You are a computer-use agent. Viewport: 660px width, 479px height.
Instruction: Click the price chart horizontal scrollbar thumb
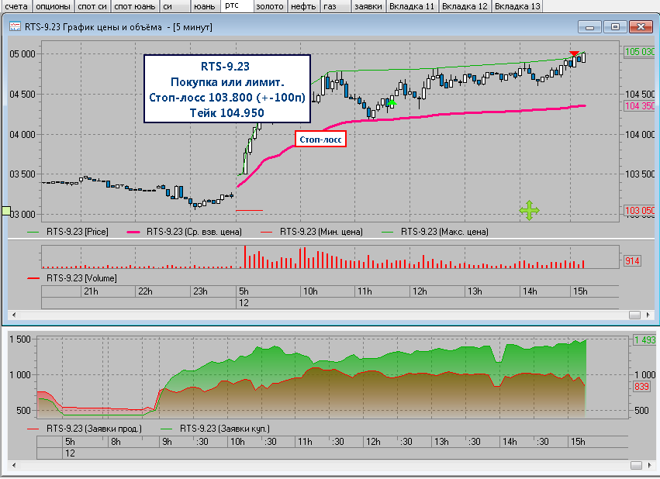point(634,315)
